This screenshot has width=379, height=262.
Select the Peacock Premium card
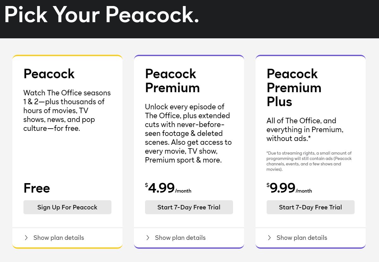point(189,143)
